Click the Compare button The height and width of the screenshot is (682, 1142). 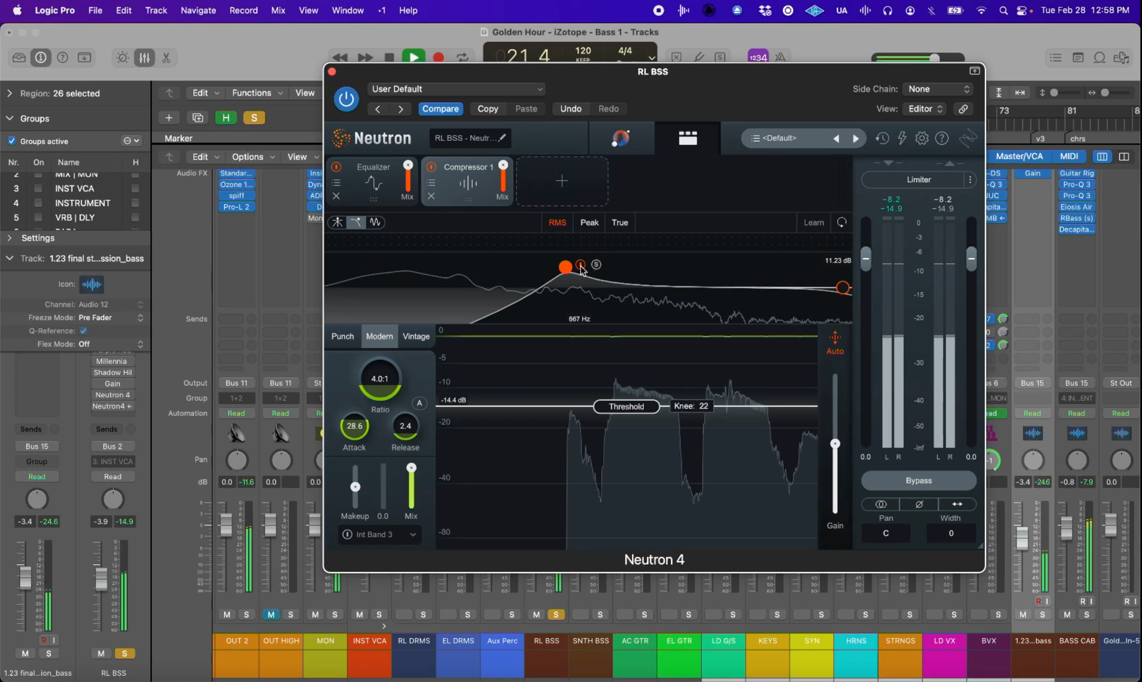point(440,109)
